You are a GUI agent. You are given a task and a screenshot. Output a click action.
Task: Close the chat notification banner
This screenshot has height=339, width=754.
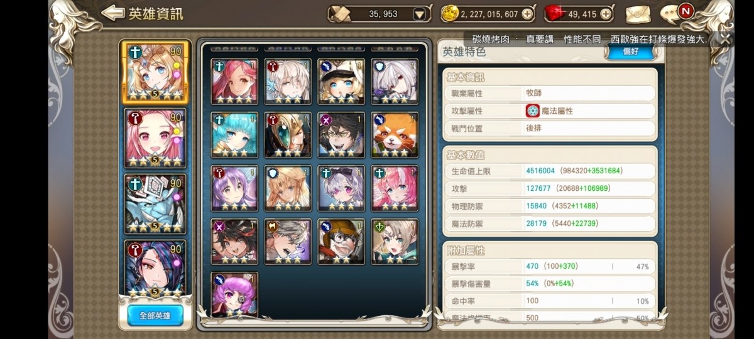726,38
